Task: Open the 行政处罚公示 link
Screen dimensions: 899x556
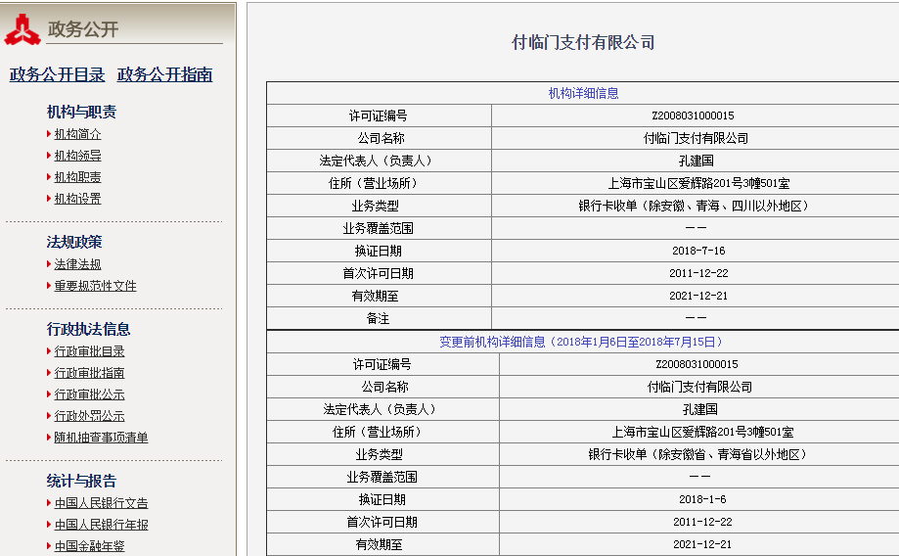Action: click(89, 416)
